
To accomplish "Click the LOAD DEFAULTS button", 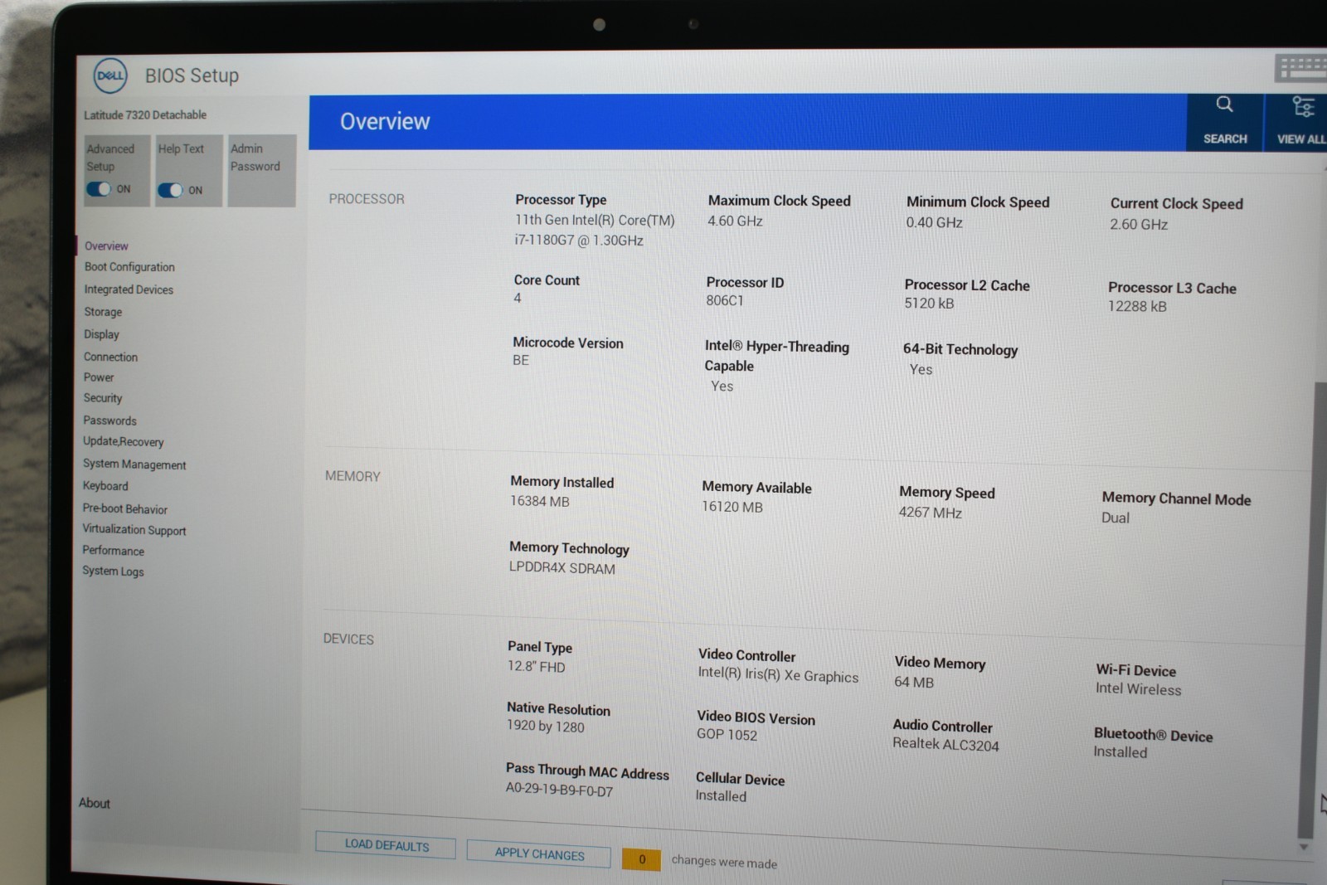I will click(386, 845).
